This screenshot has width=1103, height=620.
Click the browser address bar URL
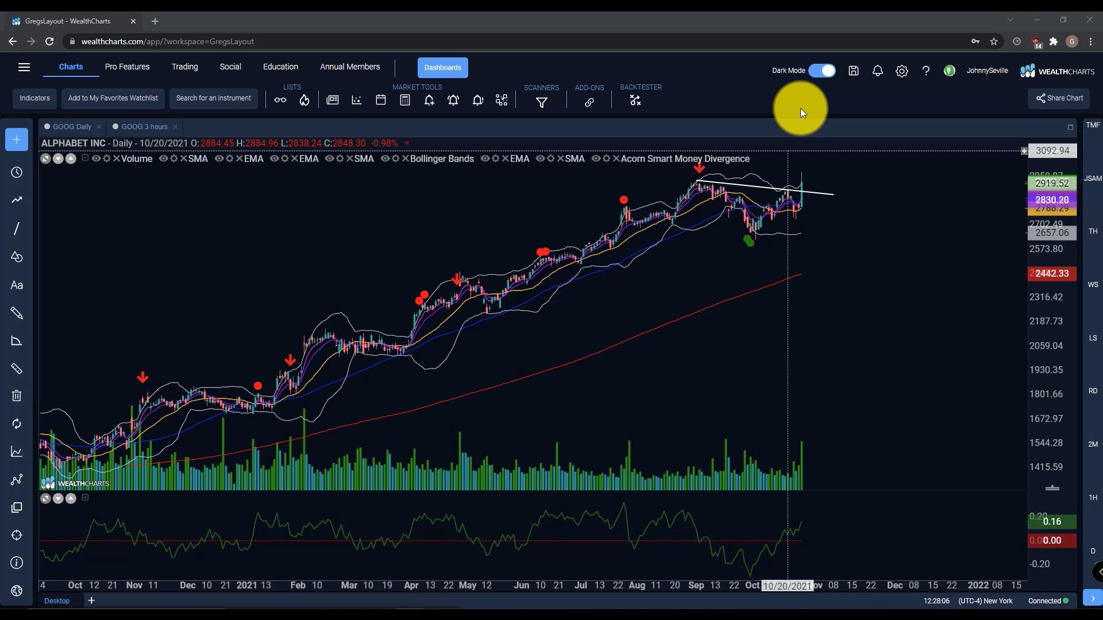point(168,41)
